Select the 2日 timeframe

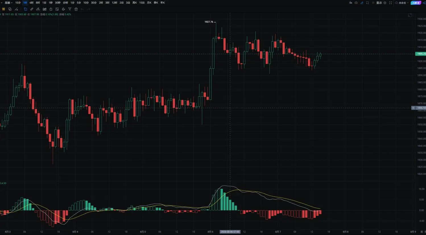coord(121,3)
